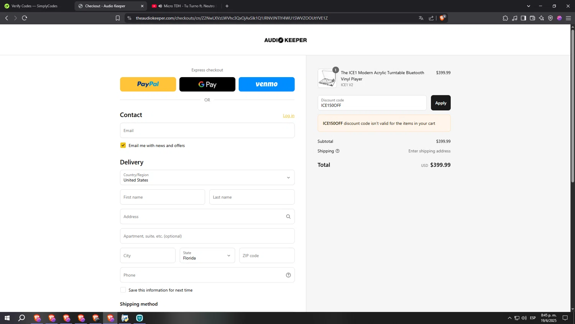
Task: Reload the checkout page
Action: coord(25,18)
